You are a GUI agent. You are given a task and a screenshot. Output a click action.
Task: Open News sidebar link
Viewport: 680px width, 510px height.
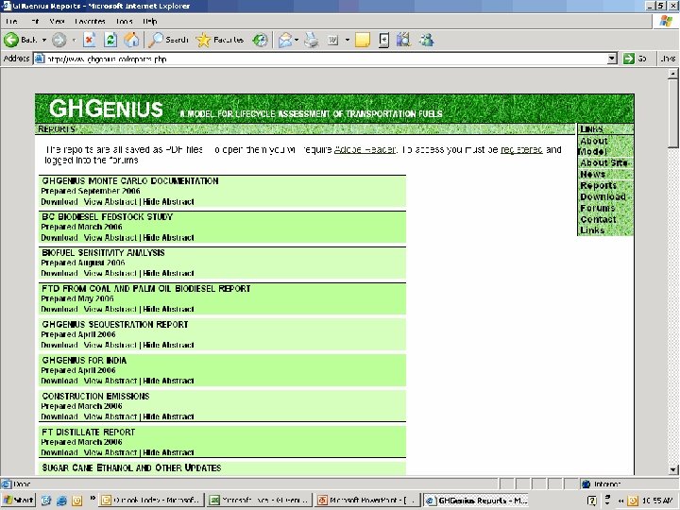coord(592,175)
